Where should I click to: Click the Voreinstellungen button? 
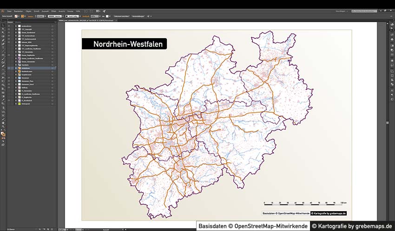tap(138, 16)
